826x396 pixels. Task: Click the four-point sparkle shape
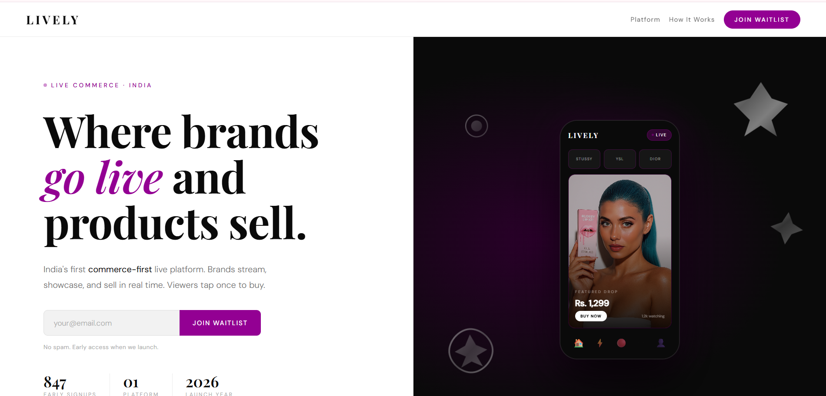tap(786, 228)
